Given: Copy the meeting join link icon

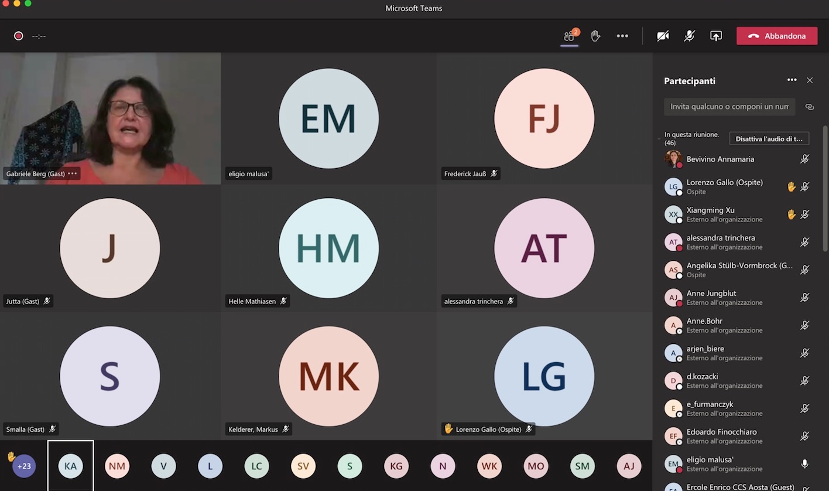Looking at the screenshot, I should click(810, 107).
